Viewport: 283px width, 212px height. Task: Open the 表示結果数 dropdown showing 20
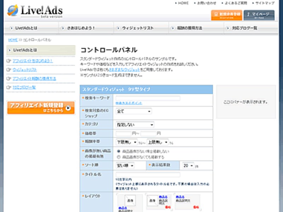188,165
